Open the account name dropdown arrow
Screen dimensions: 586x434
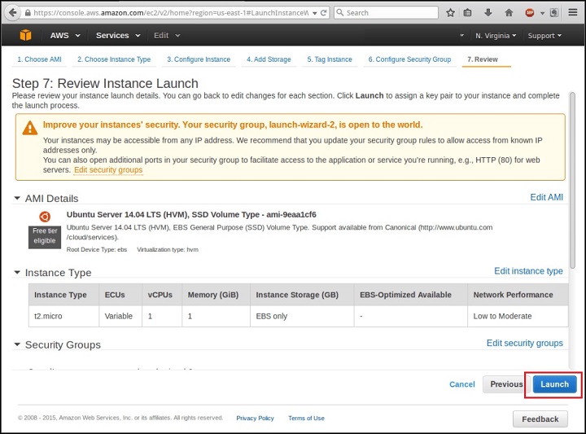[x=462, y=36]
